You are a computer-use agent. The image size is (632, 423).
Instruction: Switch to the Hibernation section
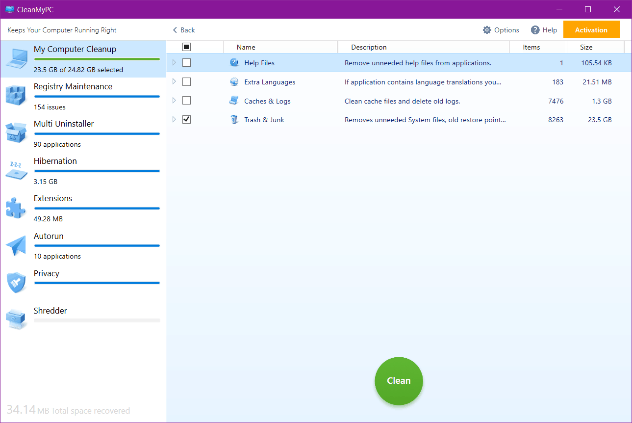click(x=83, y=171)
